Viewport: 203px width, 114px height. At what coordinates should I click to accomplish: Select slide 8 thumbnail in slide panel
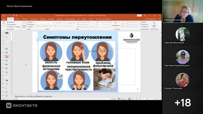(7, 60)
